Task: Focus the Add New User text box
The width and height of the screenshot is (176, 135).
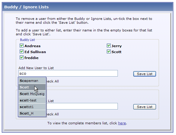Action: click(68, 73)
